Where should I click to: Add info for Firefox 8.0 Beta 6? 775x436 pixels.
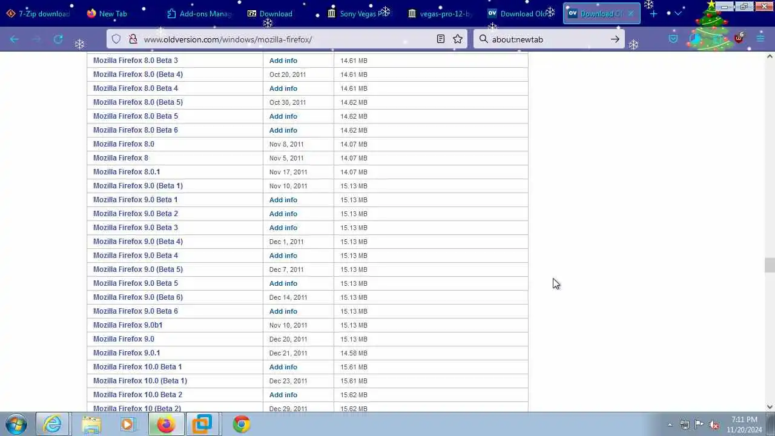tap(283, 130)
